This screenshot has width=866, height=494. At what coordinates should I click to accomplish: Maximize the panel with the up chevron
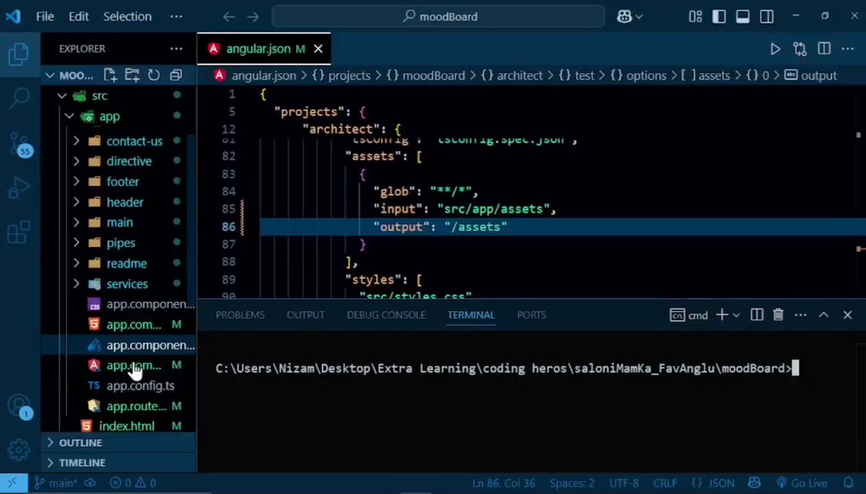(x=823, y=315)
